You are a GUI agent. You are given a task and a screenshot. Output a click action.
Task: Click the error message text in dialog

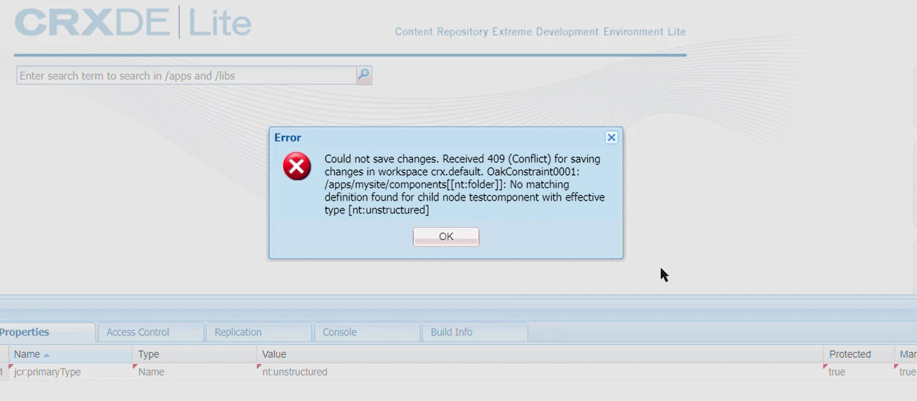465,184
